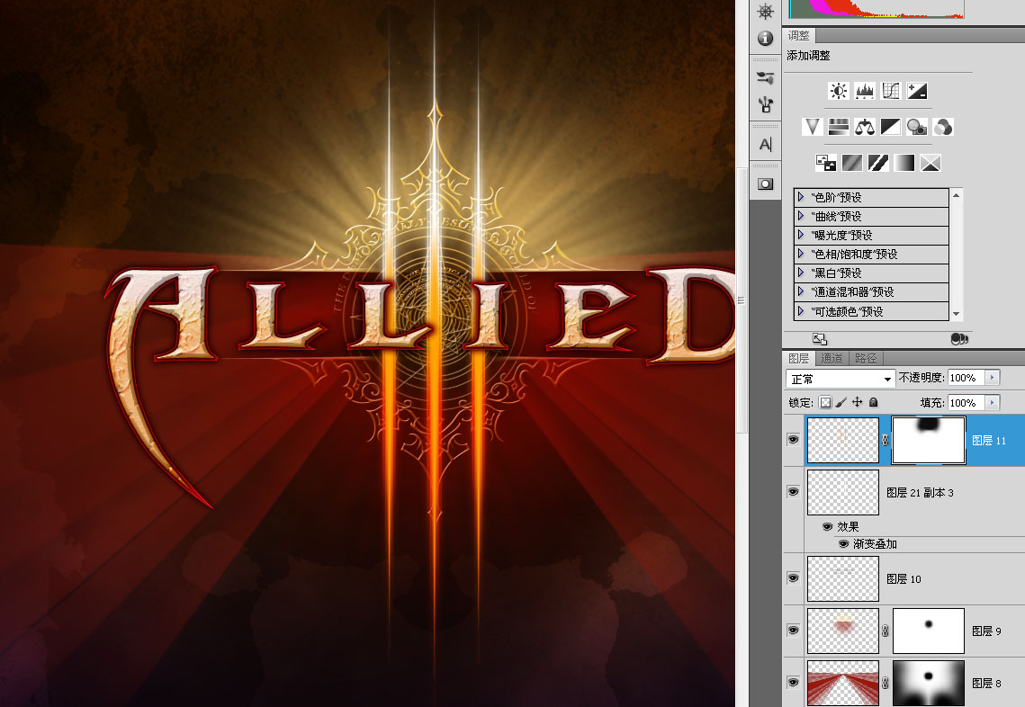
Task: Open the Clone Source/tool presets icon
Action: (x=766, y=104)
